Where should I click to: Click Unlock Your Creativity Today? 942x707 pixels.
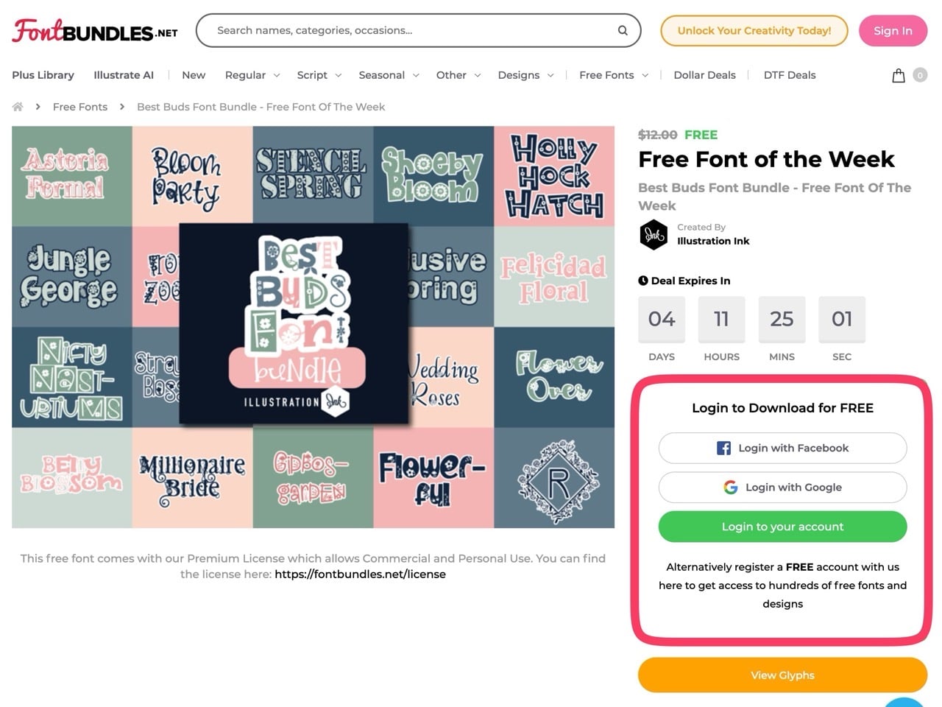(x=754, y=31)
